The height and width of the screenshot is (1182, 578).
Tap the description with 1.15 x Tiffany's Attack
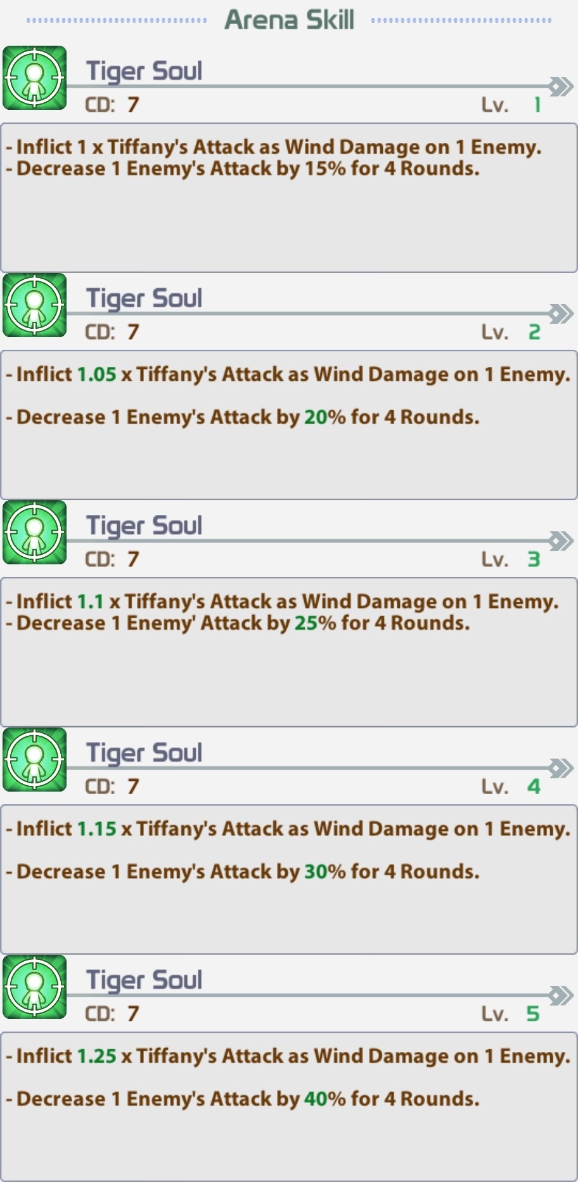pos(289,880)
